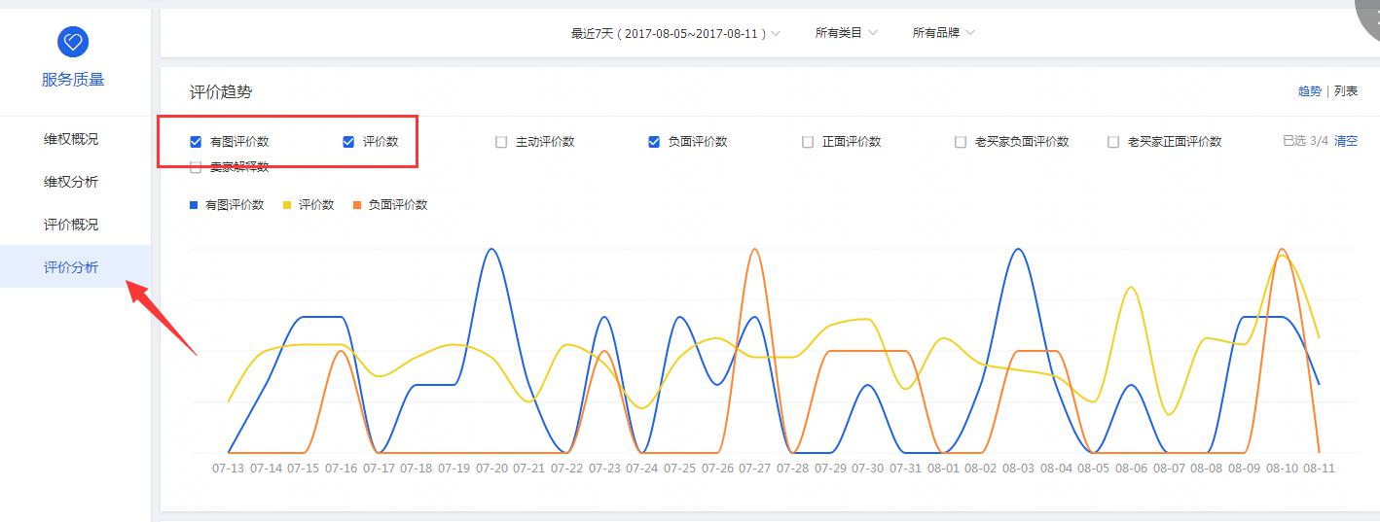Uncheck the 评价数 checkbox
Screen dimensions: 1380x522
[x=348, y=142]
